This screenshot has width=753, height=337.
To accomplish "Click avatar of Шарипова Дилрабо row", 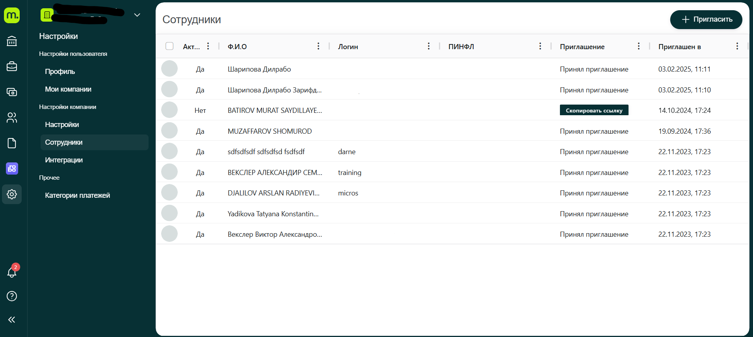I will (169, 69).
